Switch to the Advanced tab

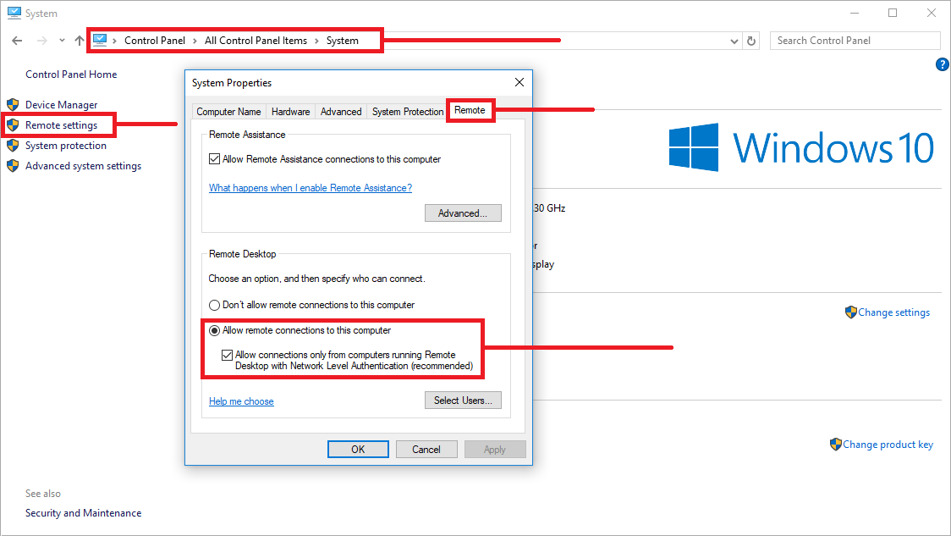[341, 112]
